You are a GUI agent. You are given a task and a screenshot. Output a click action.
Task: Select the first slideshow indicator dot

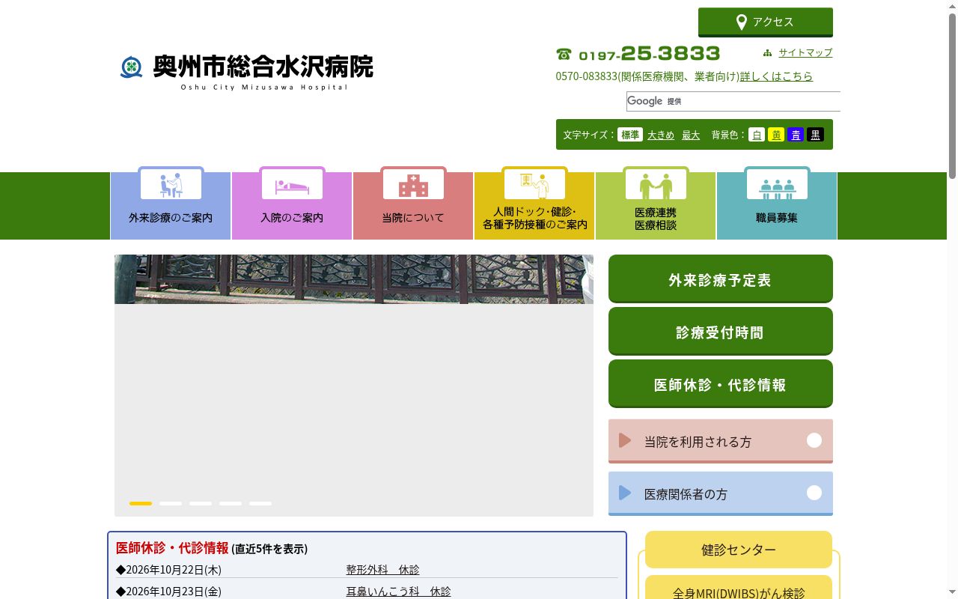point(141,503)
